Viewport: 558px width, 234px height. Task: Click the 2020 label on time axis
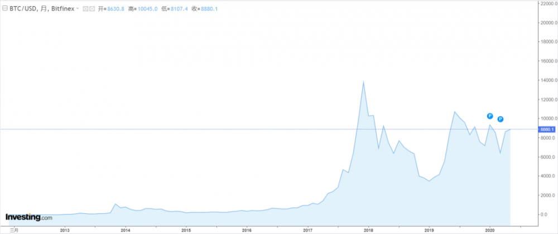[490, 230]
